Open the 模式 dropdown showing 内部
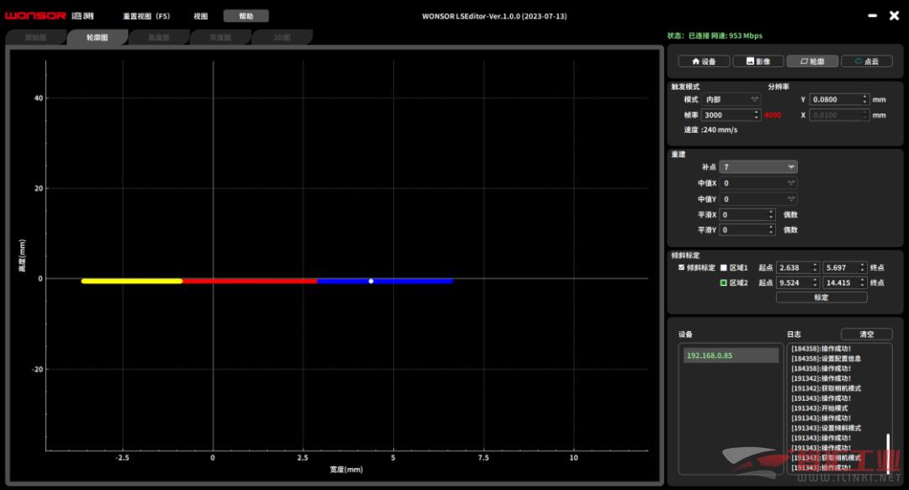 (x=731, y=100)
